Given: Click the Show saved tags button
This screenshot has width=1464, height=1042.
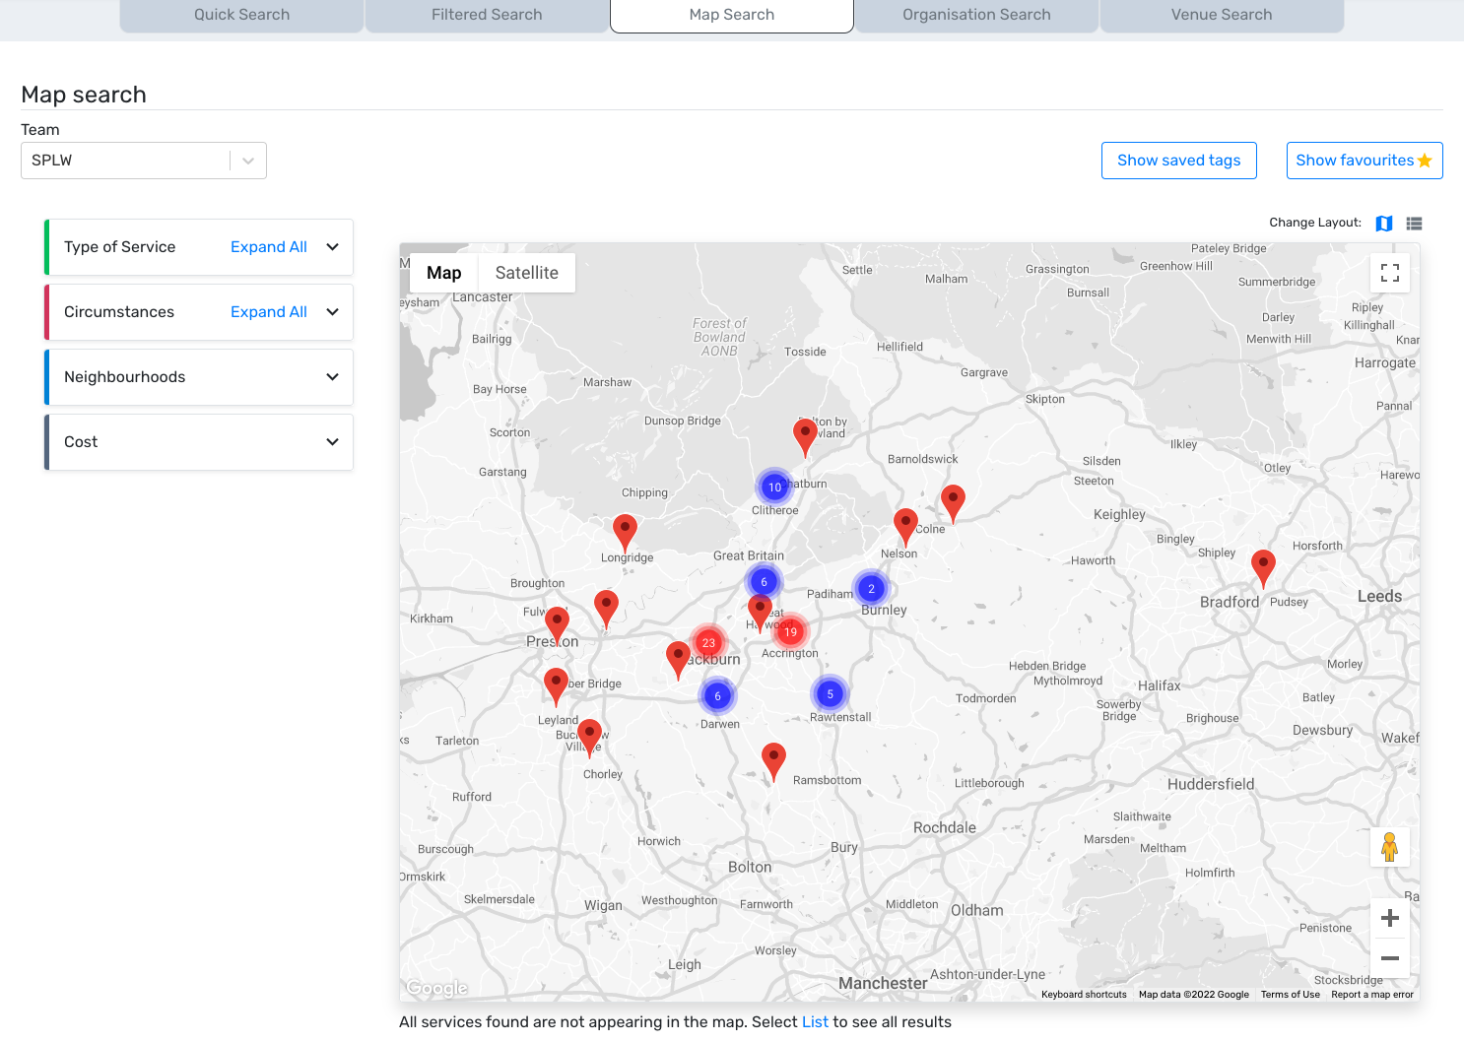Looking at the screenshot, I should 1178,161.
